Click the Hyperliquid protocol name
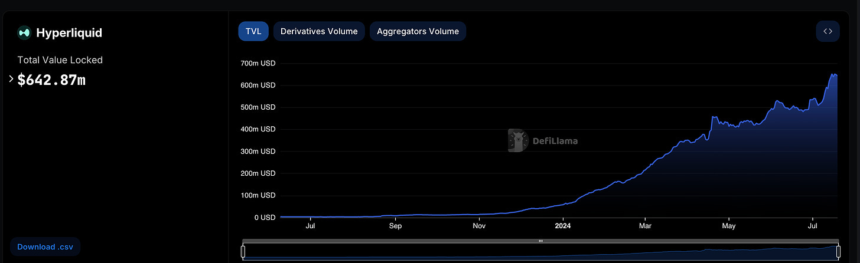This screenshot has height=263, width=860. 69,33
